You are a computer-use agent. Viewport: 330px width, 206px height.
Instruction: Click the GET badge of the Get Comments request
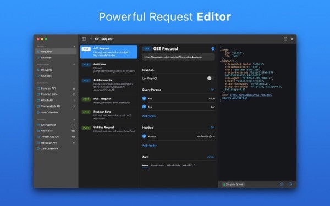tap(86, 81)
